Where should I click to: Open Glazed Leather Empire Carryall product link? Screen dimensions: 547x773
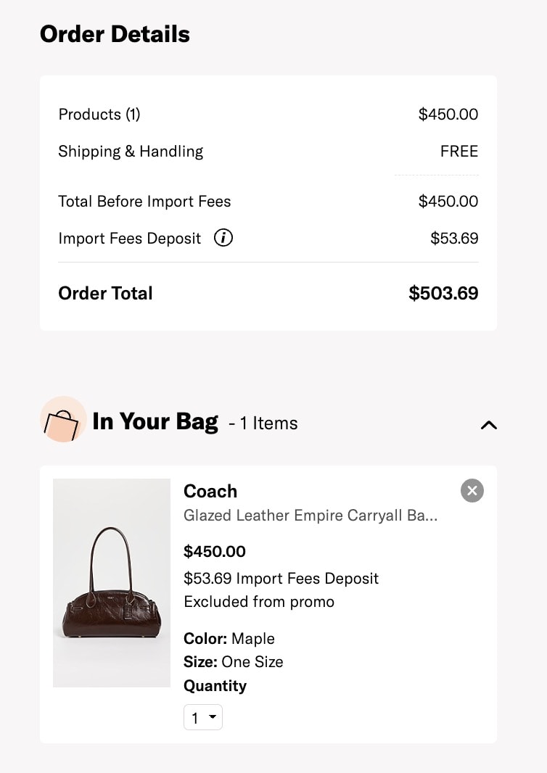(310, 515)
